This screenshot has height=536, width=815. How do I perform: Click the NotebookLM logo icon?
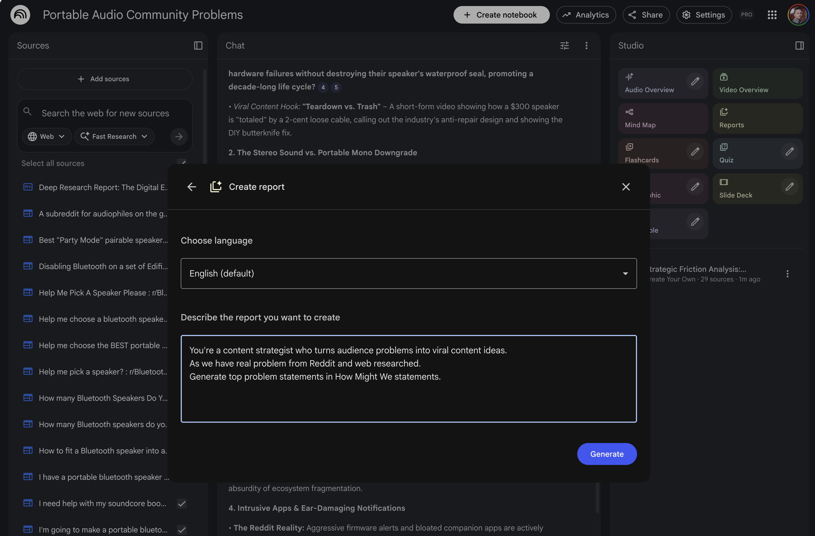click(20, 15)
